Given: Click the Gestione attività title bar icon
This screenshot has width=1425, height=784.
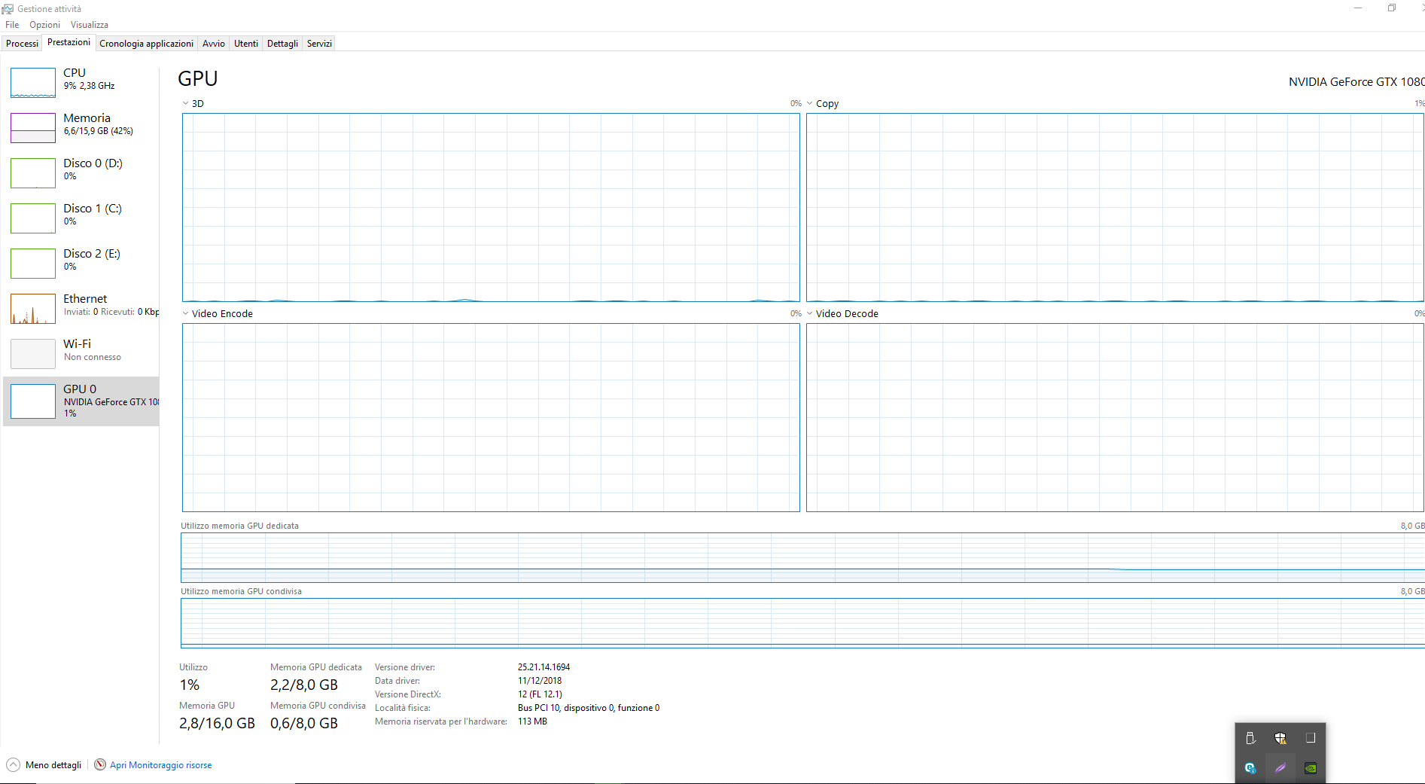Looking at the screenshot, I should click(8, 8).
